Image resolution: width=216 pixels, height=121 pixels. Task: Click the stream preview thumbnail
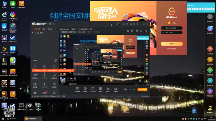(x=104, y=60)
